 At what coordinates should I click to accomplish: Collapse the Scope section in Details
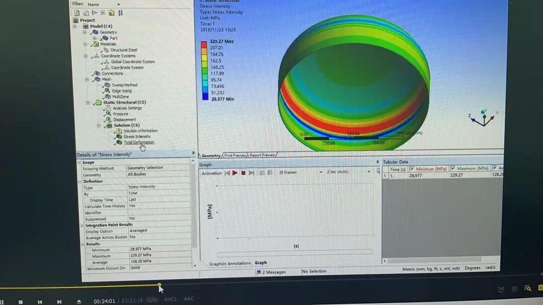click(79, 163)
